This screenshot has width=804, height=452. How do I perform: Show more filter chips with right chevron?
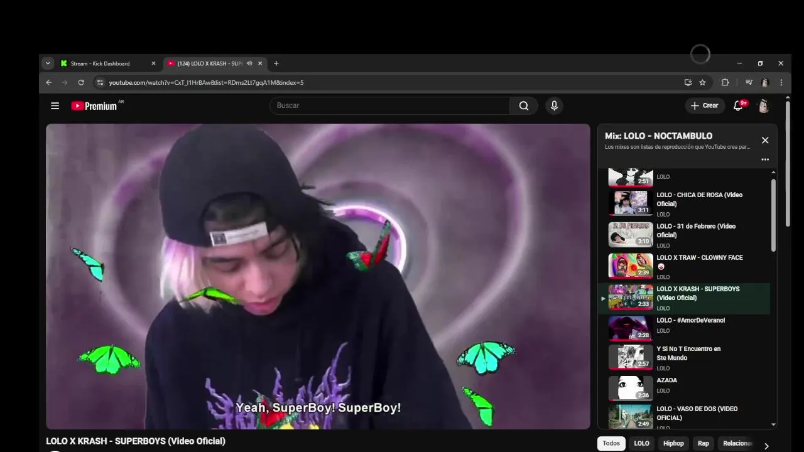pos(766,446)
